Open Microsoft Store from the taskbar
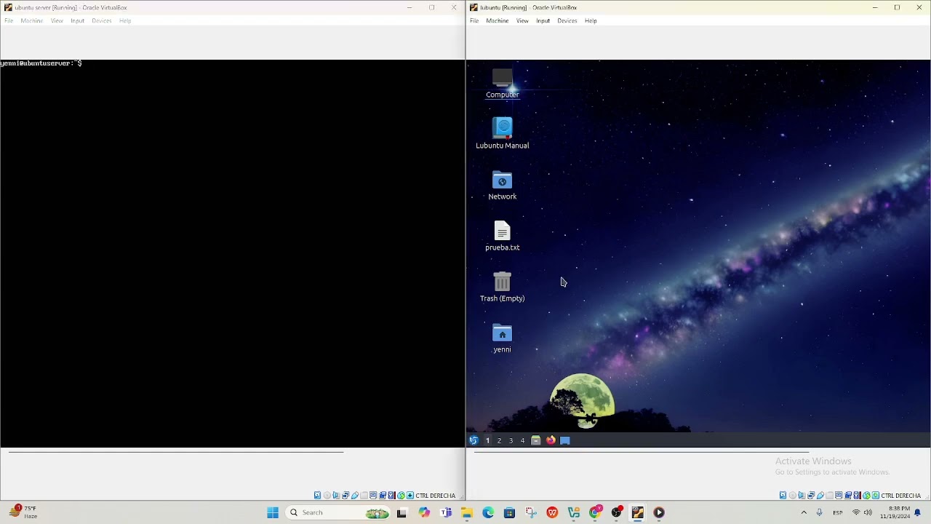931x524 pixels. [x=509, y=512]
